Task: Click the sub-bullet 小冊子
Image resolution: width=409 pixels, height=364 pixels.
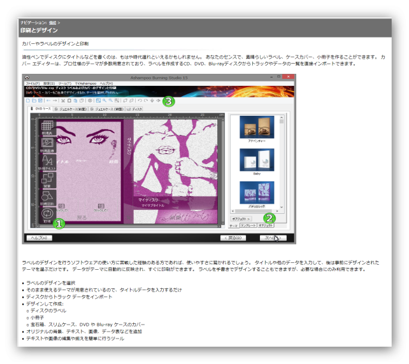Action: (38, 318)
